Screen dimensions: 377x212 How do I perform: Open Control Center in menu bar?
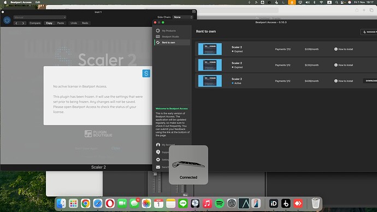tap(343, 2)
